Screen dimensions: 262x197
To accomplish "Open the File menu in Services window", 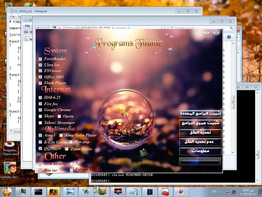I will [x=27, y=26].
